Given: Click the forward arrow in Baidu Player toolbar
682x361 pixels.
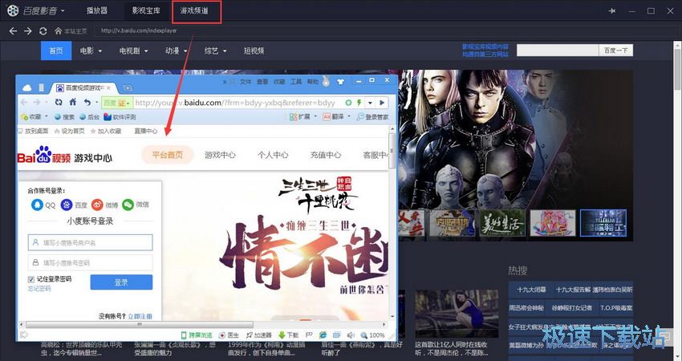Looking at the screenshot, I should pyautogui.click(x=28, y=30).
